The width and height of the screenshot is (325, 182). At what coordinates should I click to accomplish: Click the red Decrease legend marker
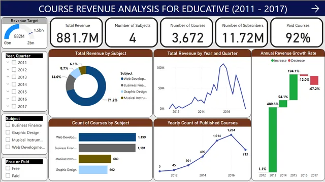[x=289, y=61]
